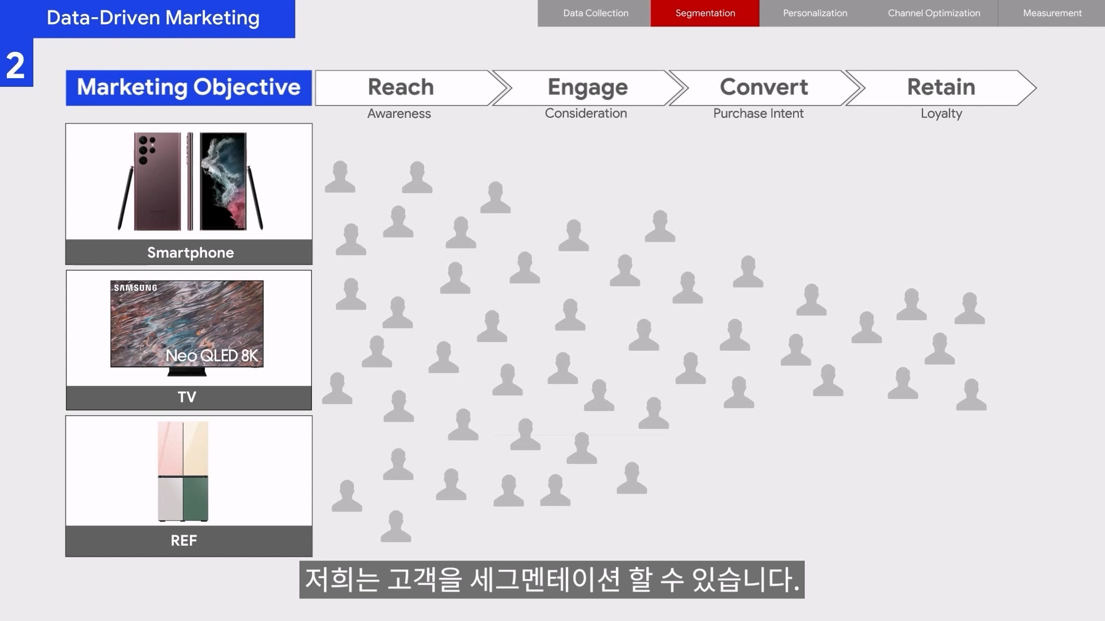Select the Retain arrow stage
The height and width of the screenshot is (621, 1105).
click(x=941, y=87)
